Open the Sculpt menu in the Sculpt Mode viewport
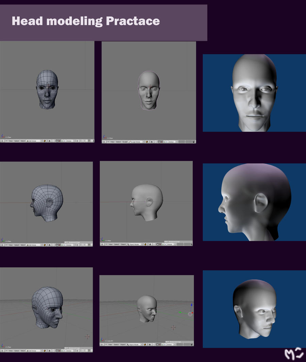 pyautogui.click(x=125, y=142)
